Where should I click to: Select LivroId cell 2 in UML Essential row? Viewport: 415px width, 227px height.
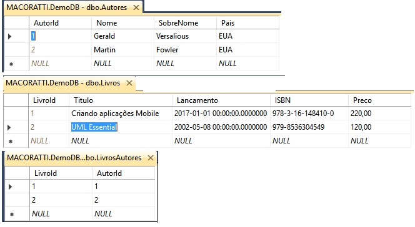[49, 127]
